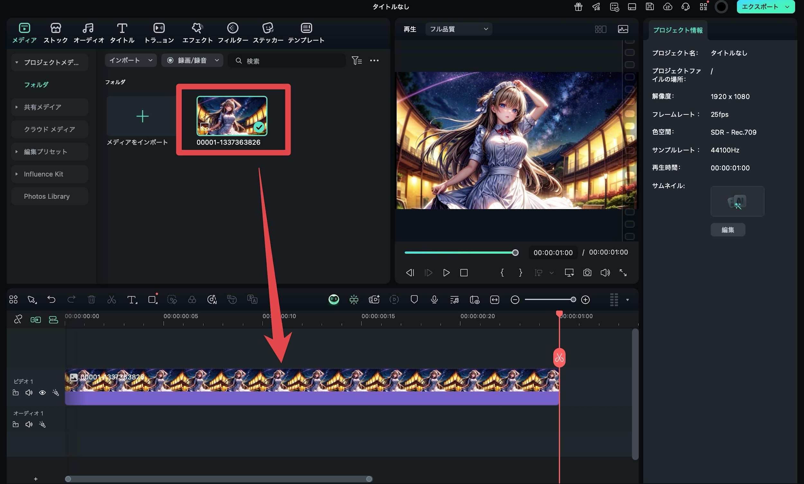This screenshot has height=484, width=804.
Task: Click the preview progress slider handle
Action: tap(515, 252)
